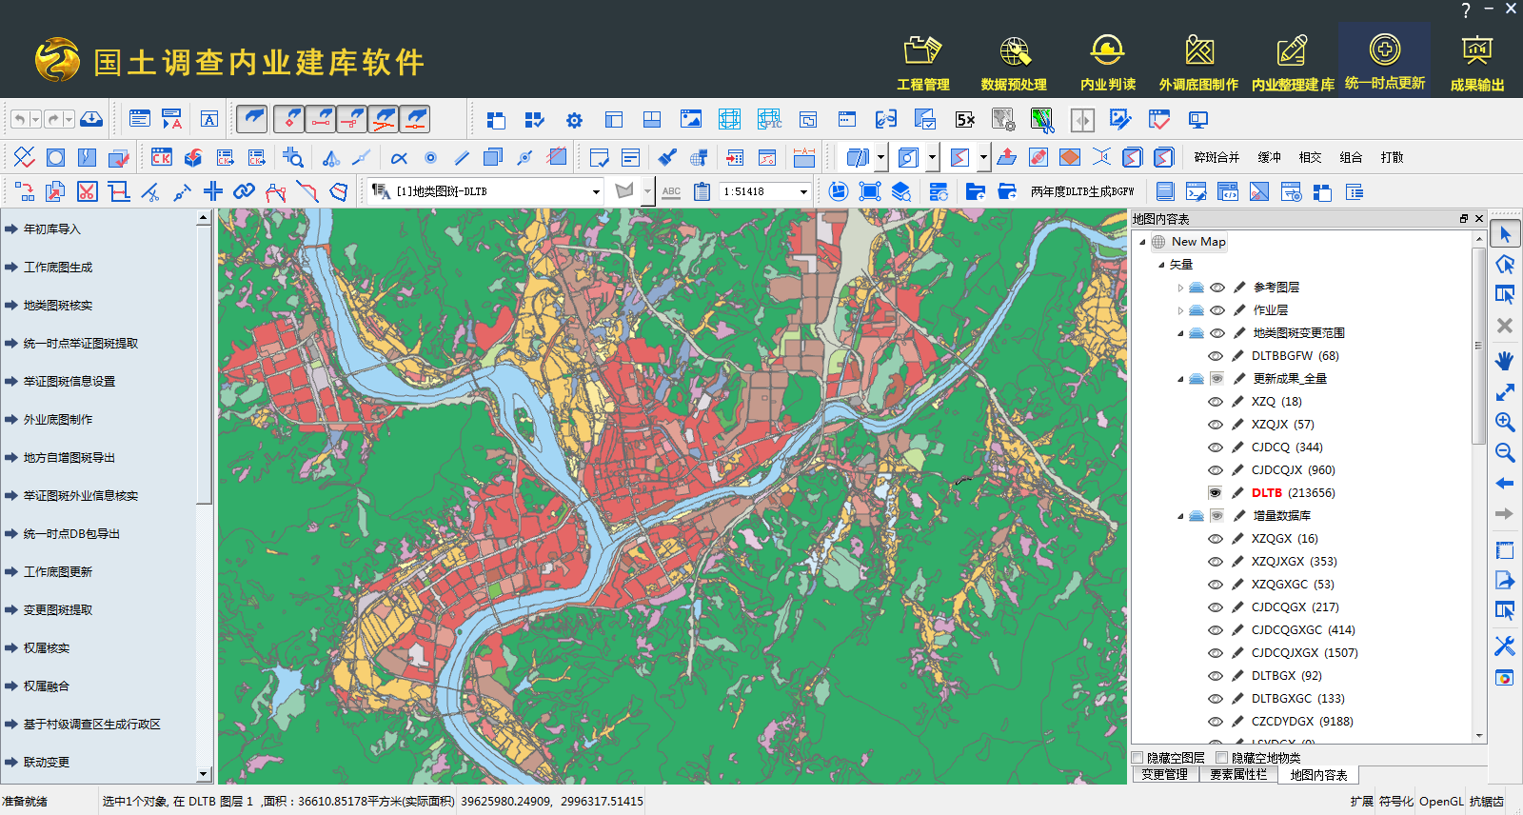Select 变更图斑提取 in the sidebar
1523x815 pixels.
tap(58, 609)
